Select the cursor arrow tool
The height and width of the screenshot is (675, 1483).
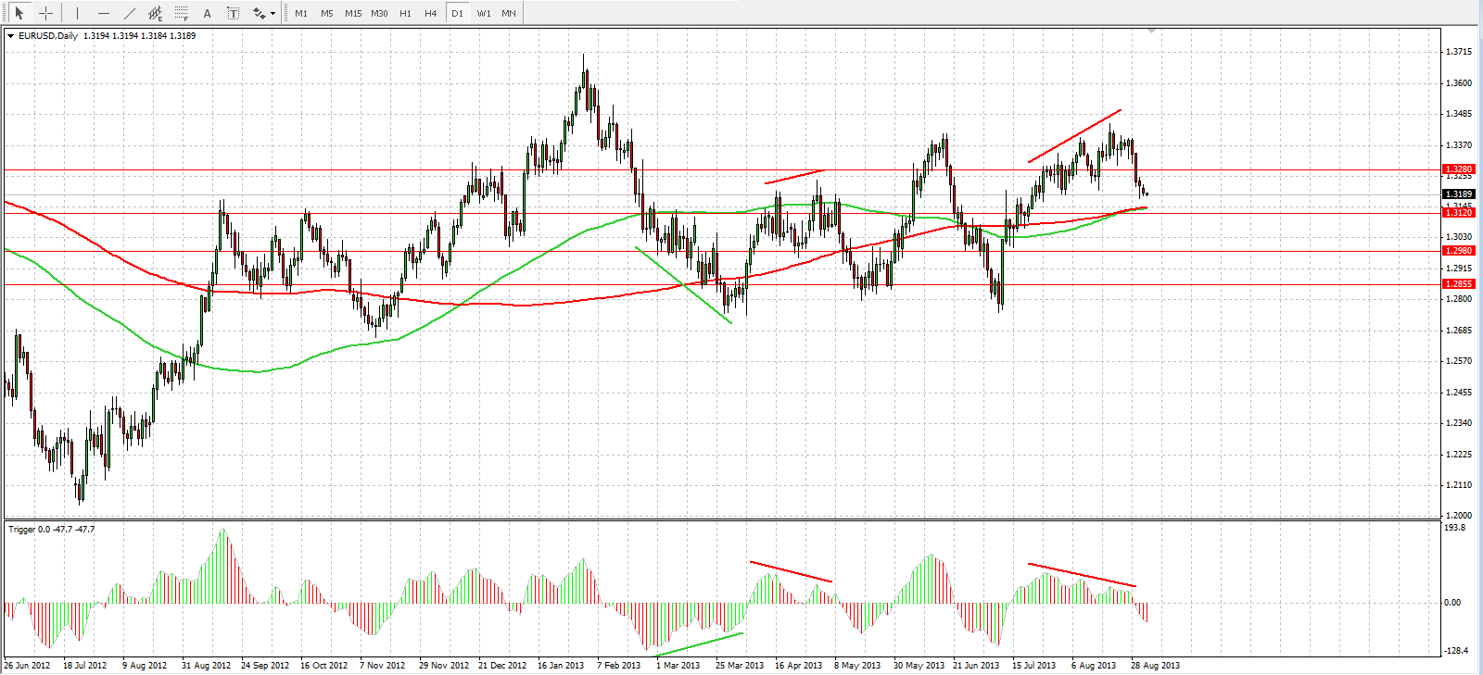tap(19, 13)
